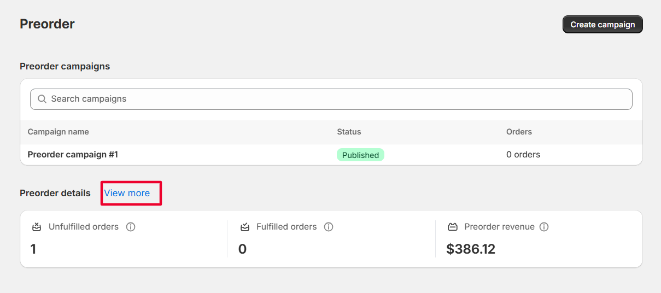Image resolution: width=661 pixels, height=293 pixels.
Task: Click the Preorder revenue icon
Action: (453, 227)
